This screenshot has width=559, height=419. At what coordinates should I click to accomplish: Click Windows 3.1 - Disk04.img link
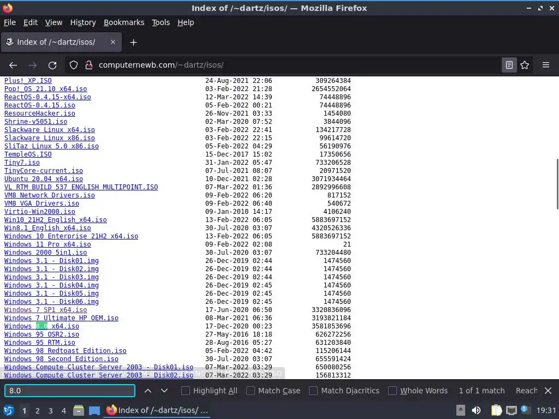[51, 285]
